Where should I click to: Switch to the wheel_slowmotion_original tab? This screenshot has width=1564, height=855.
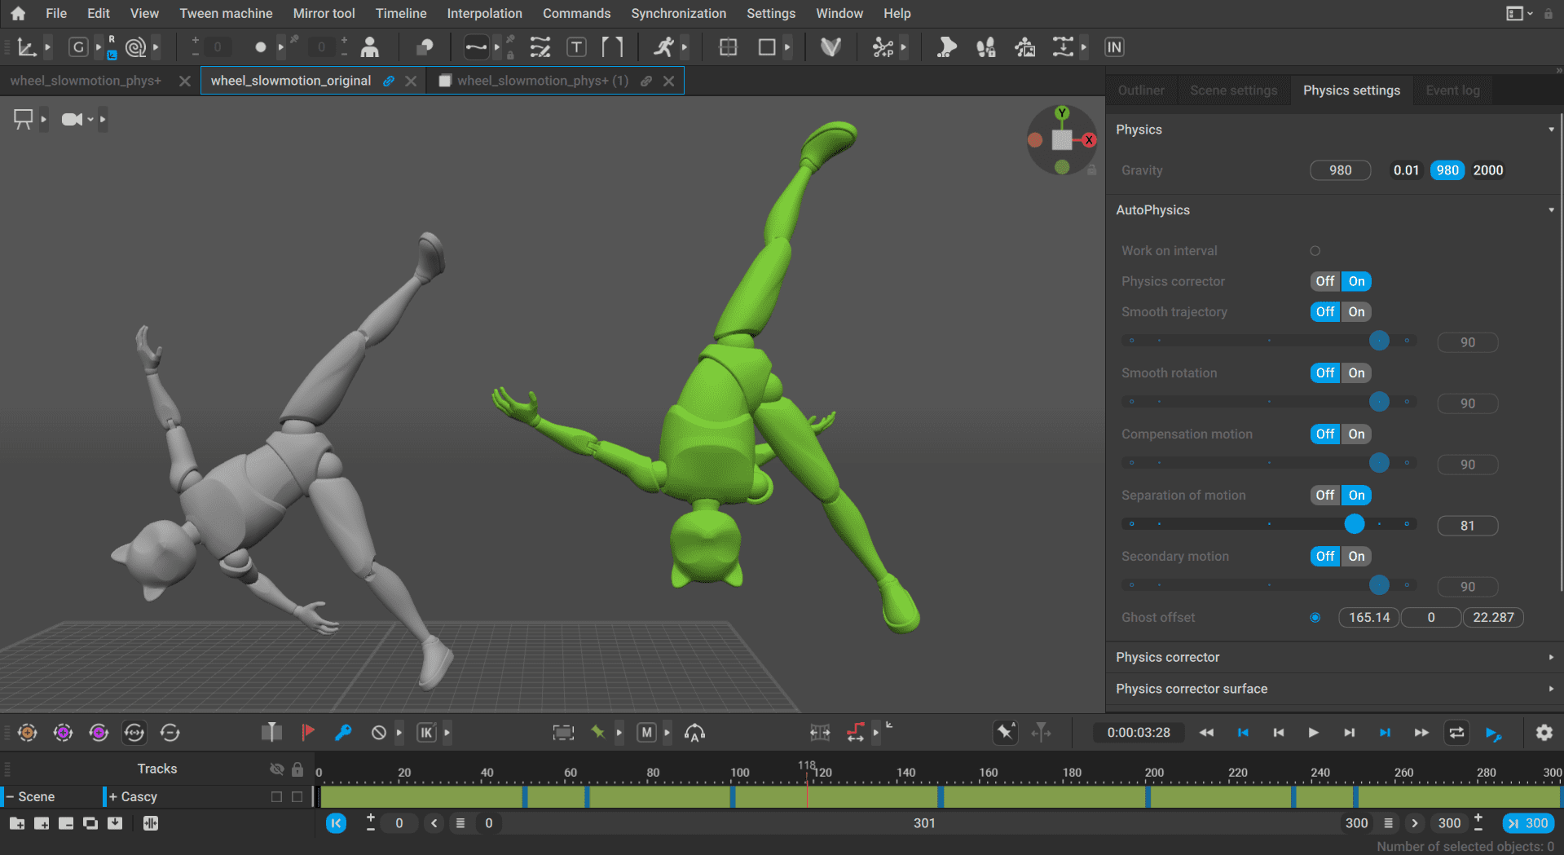pos(290,80)
